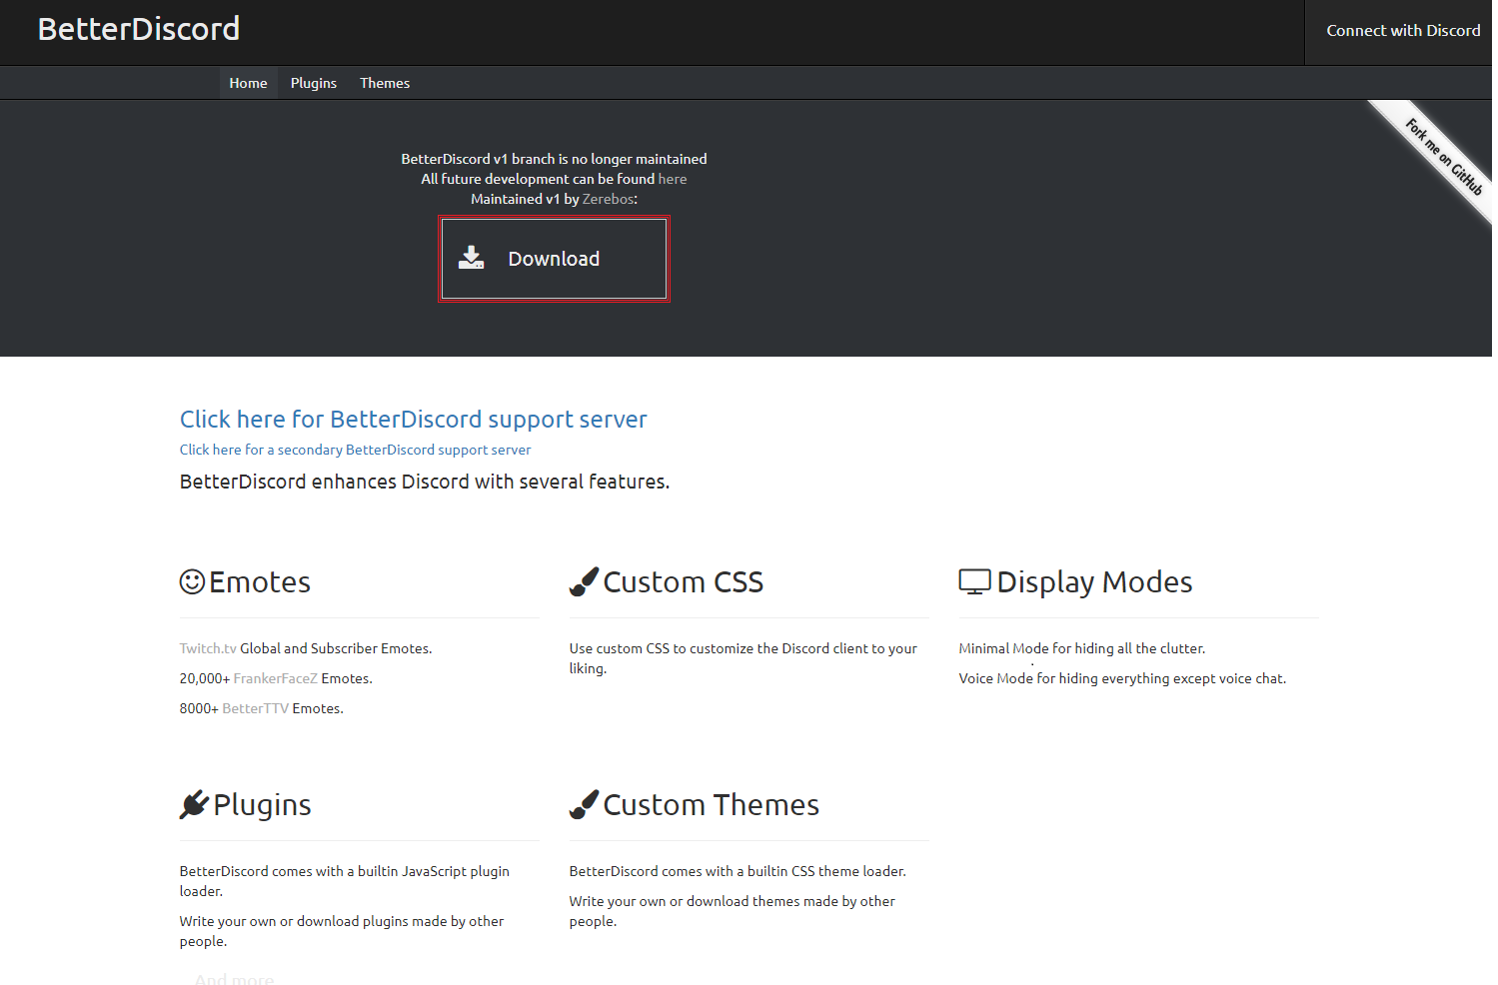
Task: Click 'Voice Mode for hiding everything except voice chat.'
Action: tap(1122, 678)
